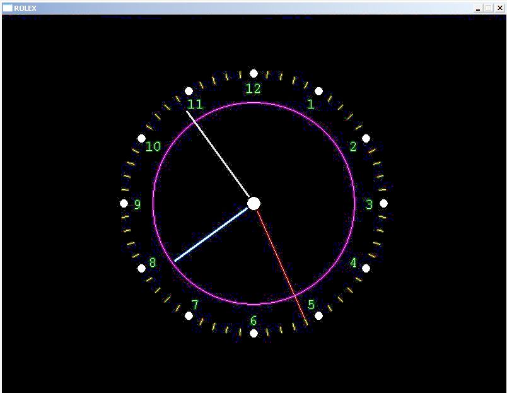Click the white dot near the 10
This screenshot has width=507, height=393.
[141, 138]
